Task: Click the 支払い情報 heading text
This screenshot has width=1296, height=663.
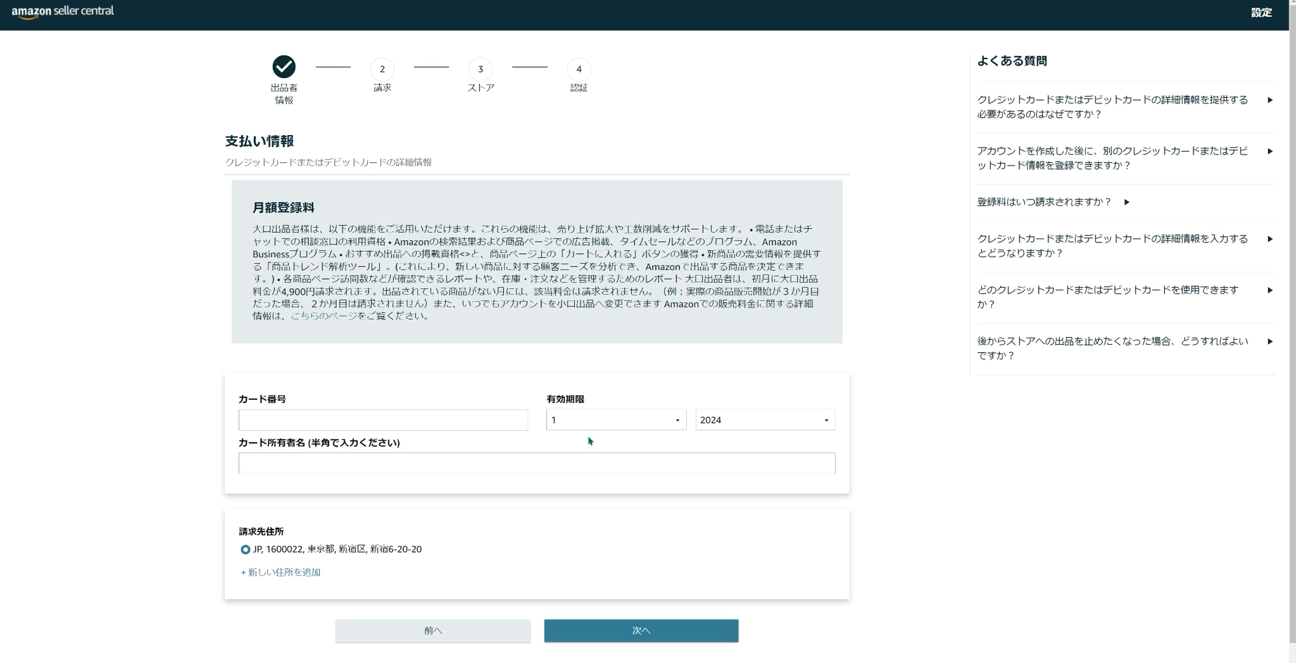Action: click(x=259, y=141)
